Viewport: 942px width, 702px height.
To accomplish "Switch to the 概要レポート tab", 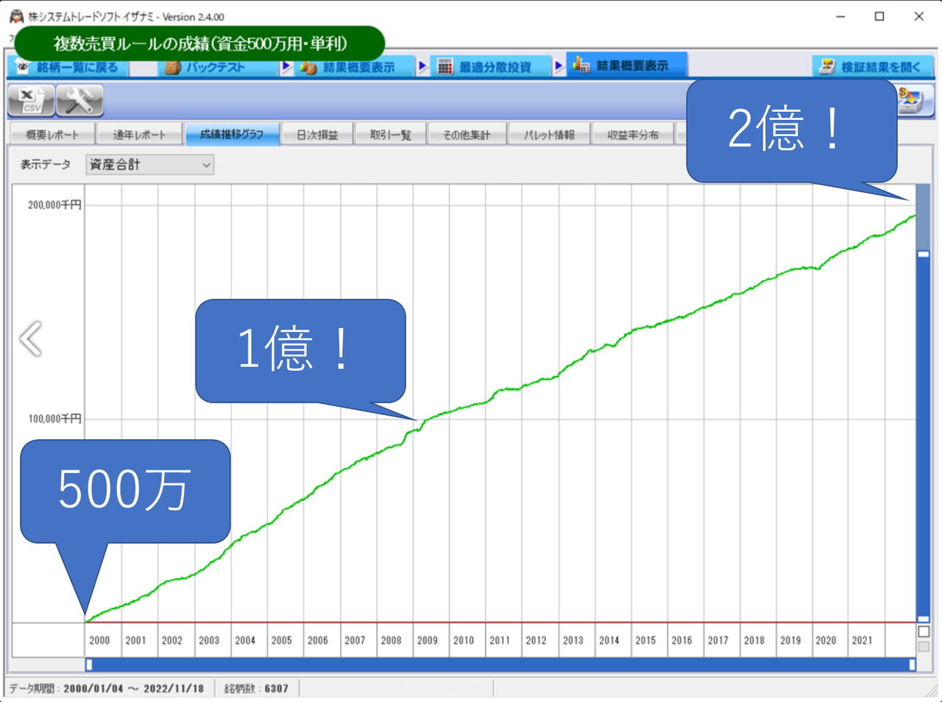I will point(52,135).
